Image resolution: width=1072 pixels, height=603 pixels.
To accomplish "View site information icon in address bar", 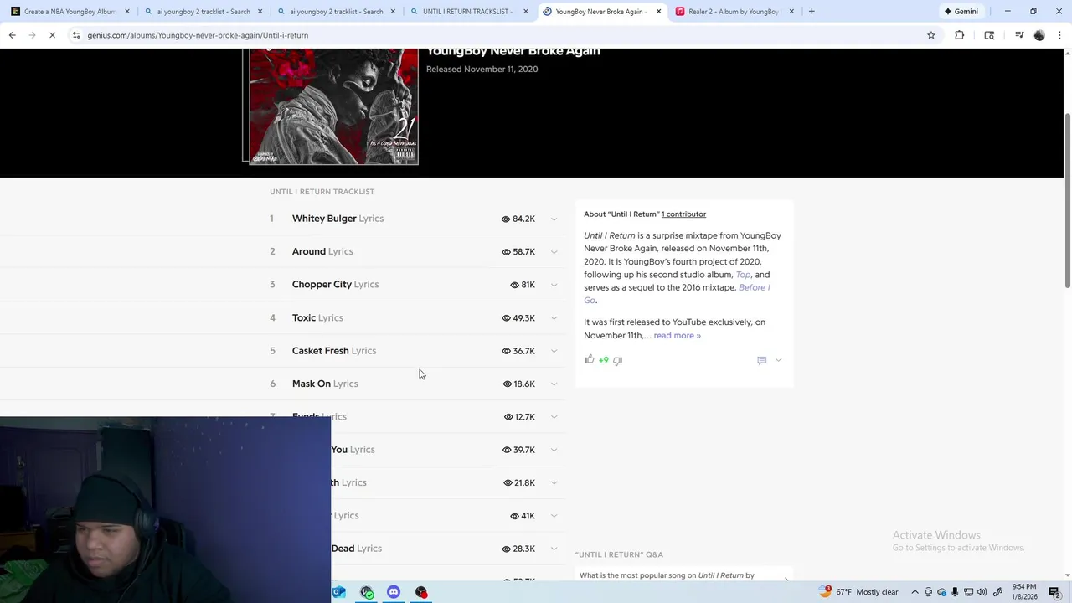I will (76, 35).
